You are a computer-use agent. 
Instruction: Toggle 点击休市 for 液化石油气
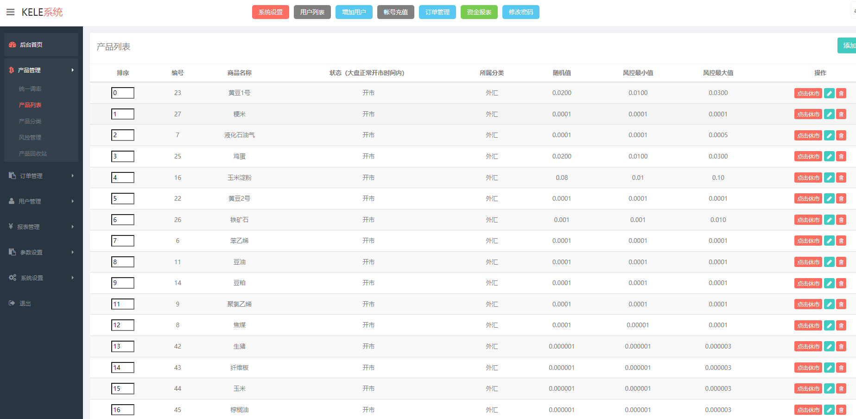point(808,135)
